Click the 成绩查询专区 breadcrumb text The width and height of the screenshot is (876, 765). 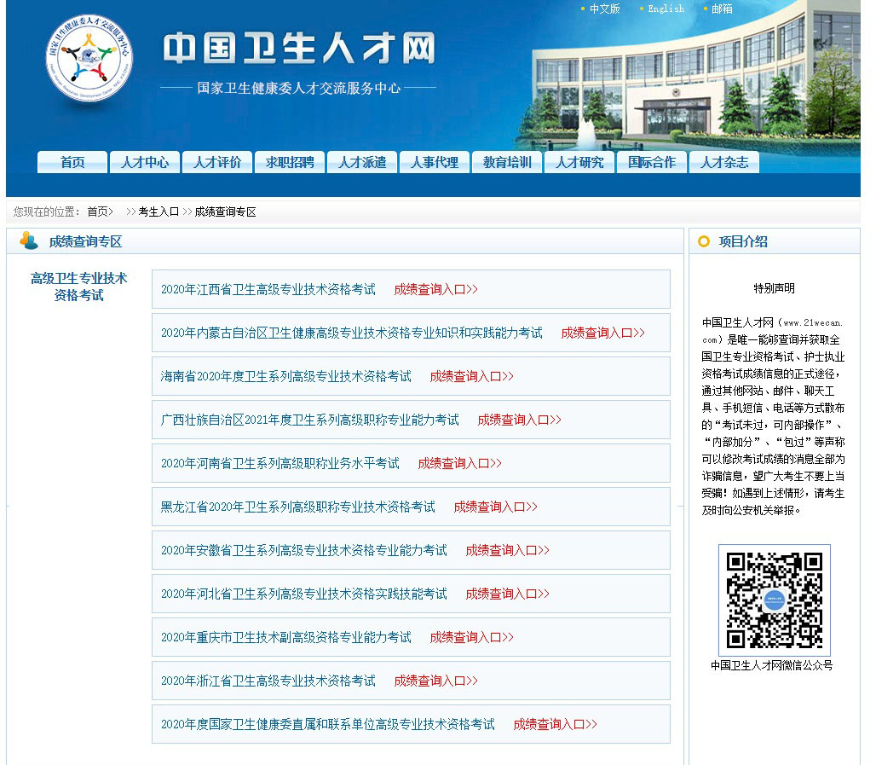coord(225,212)
